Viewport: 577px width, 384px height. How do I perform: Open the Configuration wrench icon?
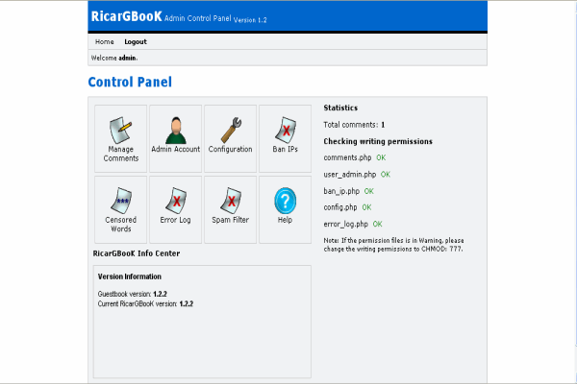[230, 128]
